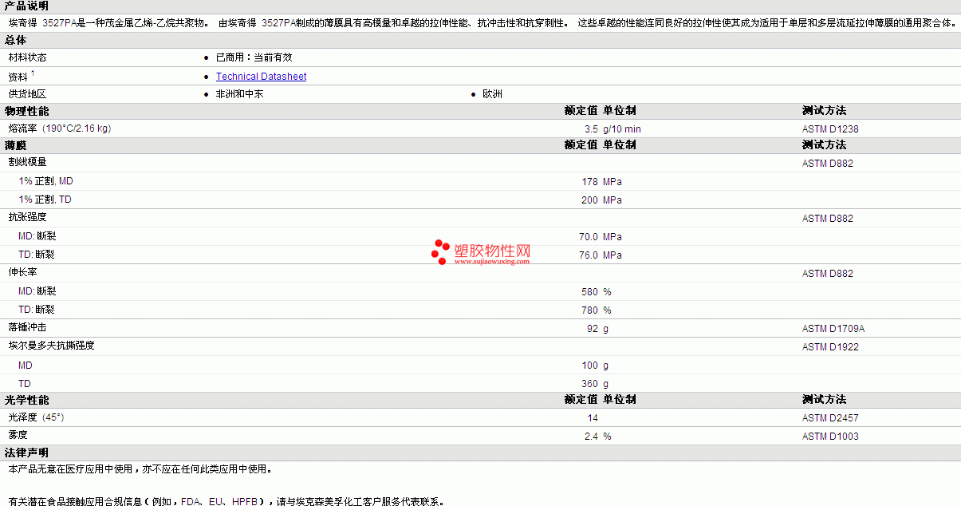
Task: Click the 360 tear strength value
Action: click(x=590, y=384)
